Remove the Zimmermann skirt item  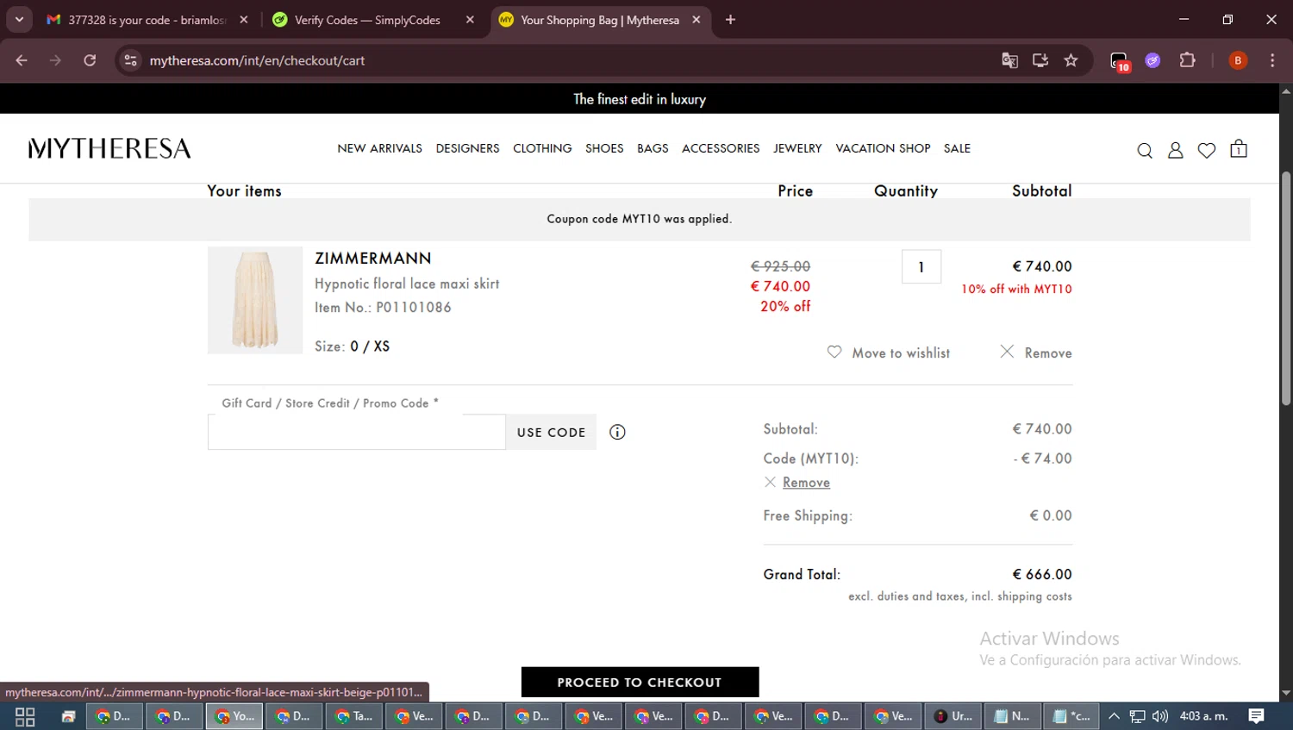tap(1048, 353)
